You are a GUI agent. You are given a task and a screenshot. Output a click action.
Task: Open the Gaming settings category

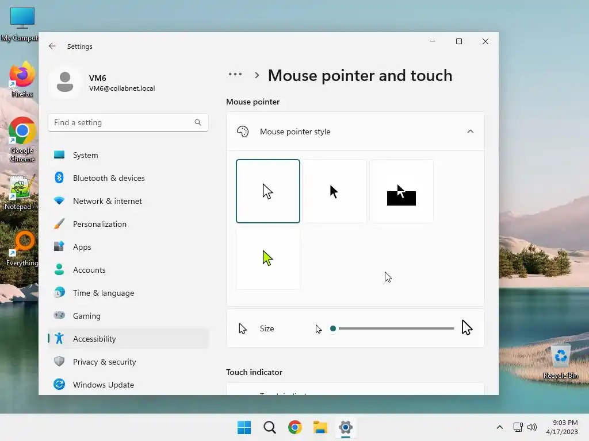click(x=128, y=316)
